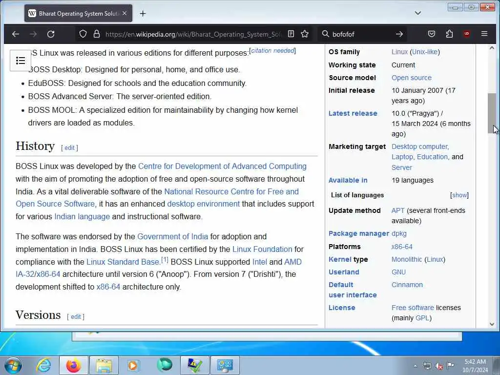Open Centre for Development of Advanced Computing

tap(222, 166)
